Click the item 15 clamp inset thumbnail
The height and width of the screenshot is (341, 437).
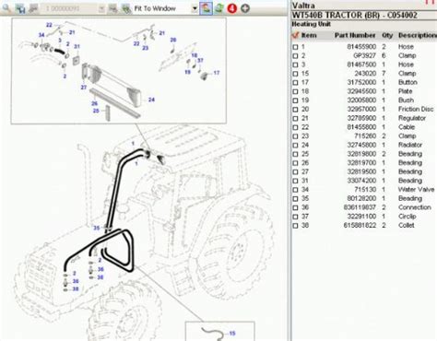[x=219, y=331]
